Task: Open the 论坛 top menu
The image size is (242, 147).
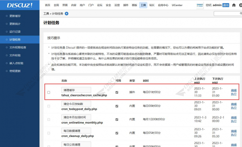Action: coord(100,5)
